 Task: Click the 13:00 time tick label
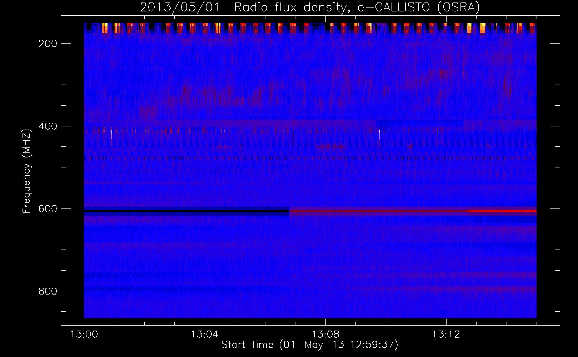click(84, 335)
